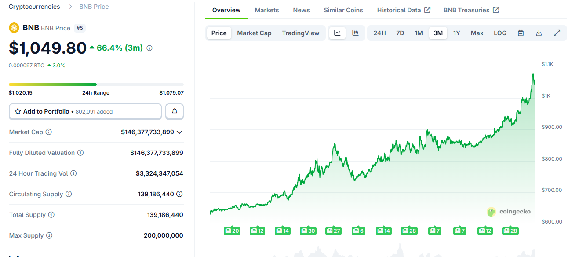
Task: Click icon after circulating supply value 139,186,440
Action: (180, 194)
